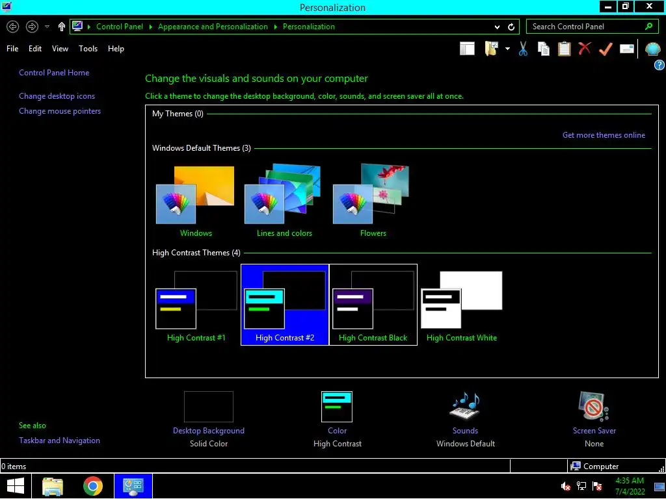Expand the folder options toolbar dropdown arrow
The image size is (666, 499).
pyautogui.click(x=507, y=49)
